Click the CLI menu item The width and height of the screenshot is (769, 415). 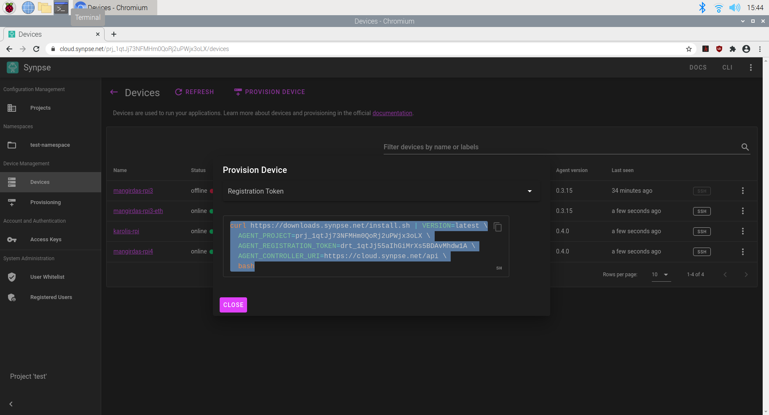pyautogui.click(x=727, y=67)
